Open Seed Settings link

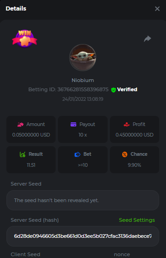[137, 220]
